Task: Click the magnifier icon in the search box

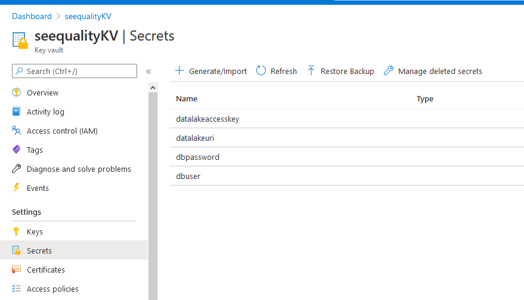Action: click(20, 71)
